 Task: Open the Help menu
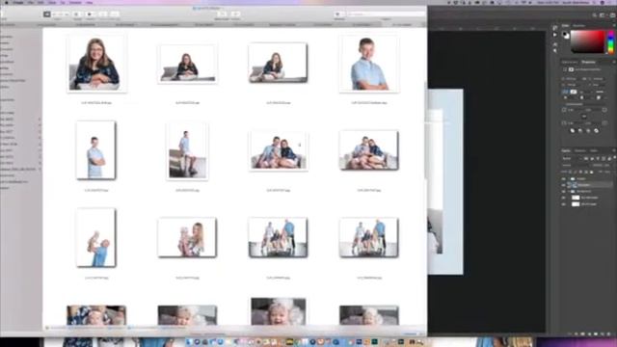coord(90,2)
